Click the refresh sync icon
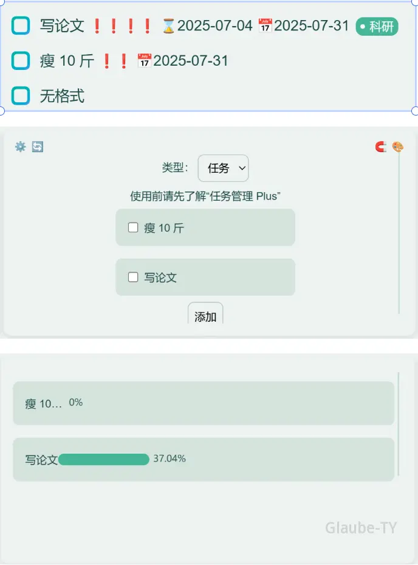Screen dimensions: 418x565 coord(38,147)
